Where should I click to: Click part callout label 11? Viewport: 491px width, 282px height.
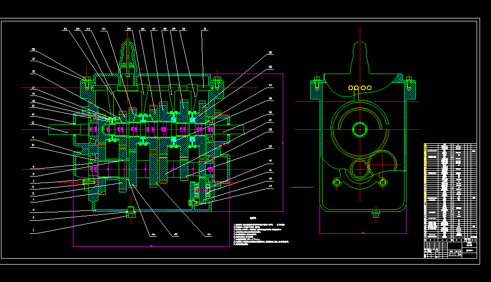tap(33, 138)
